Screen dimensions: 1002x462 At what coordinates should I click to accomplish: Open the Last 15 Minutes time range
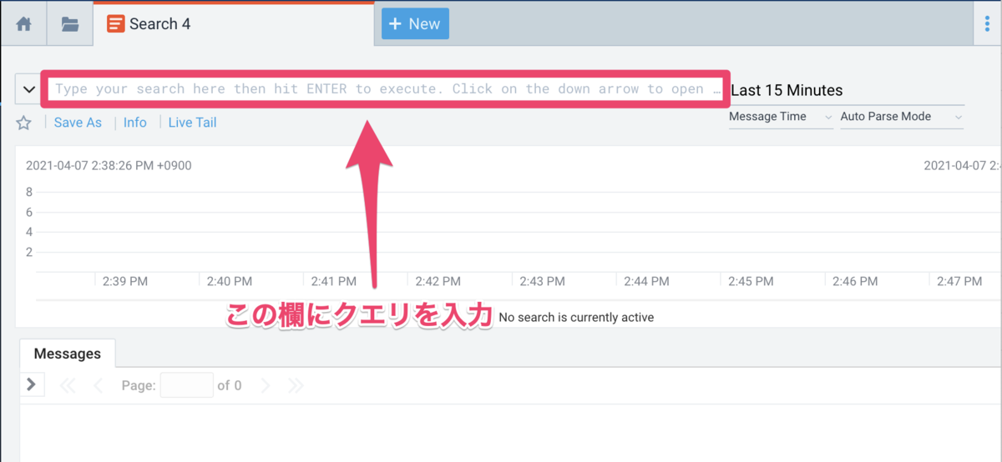pyautogui.click(x=787, y=90)
